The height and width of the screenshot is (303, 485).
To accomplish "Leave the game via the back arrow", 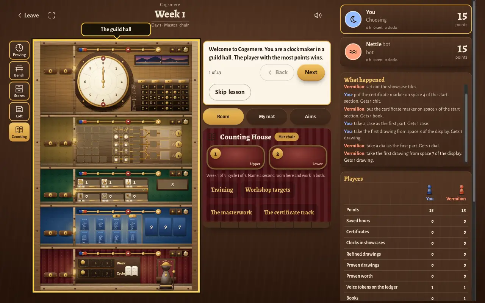I will coord(28,16).
